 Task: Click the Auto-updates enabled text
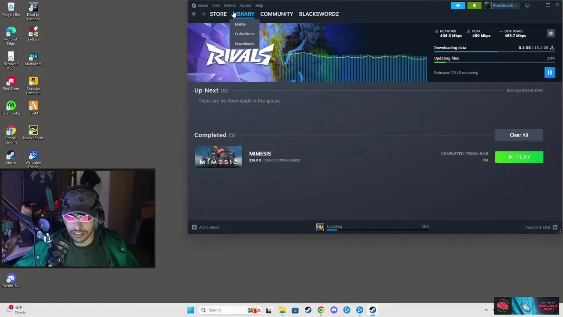click(x=525, y=90)
